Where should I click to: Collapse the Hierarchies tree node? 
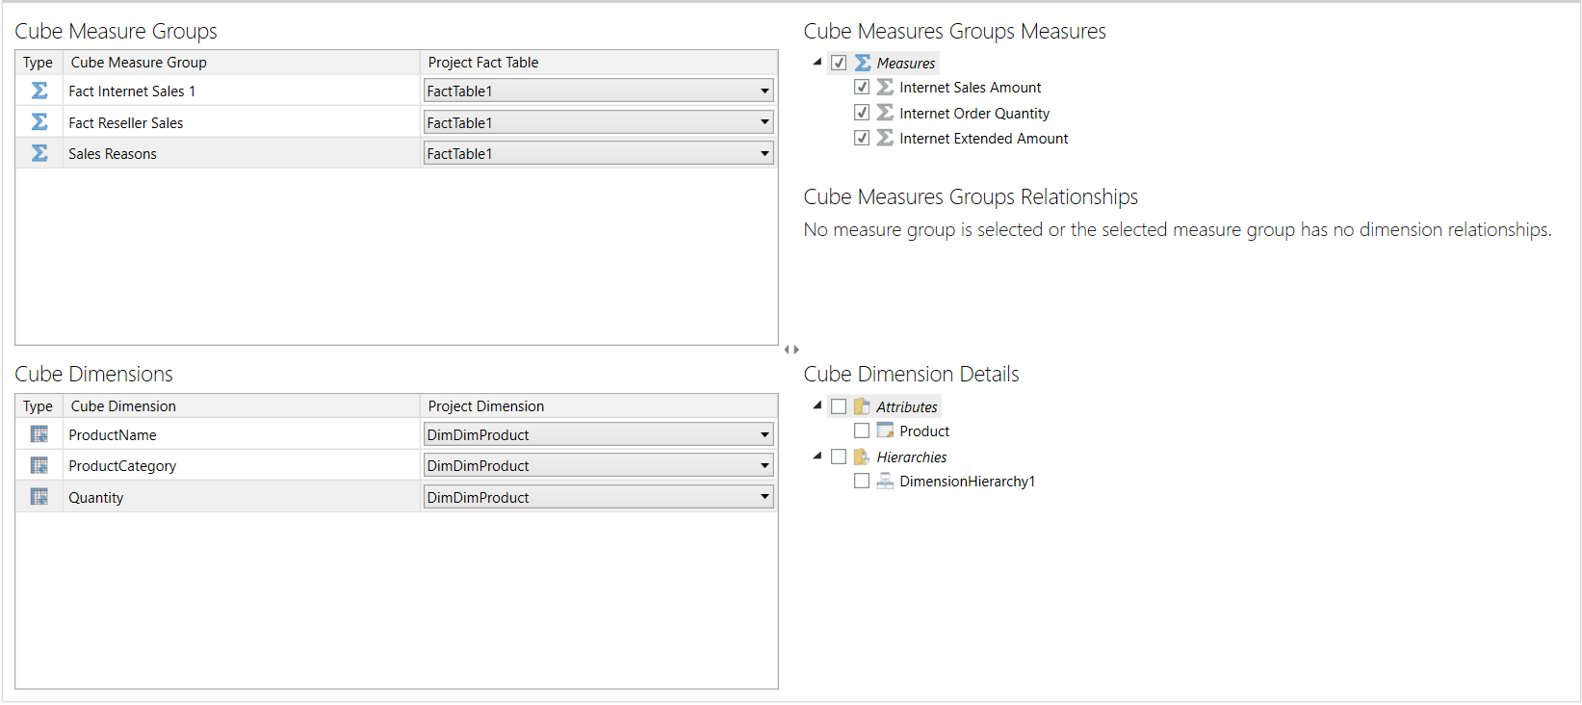[x=817, y=456]
